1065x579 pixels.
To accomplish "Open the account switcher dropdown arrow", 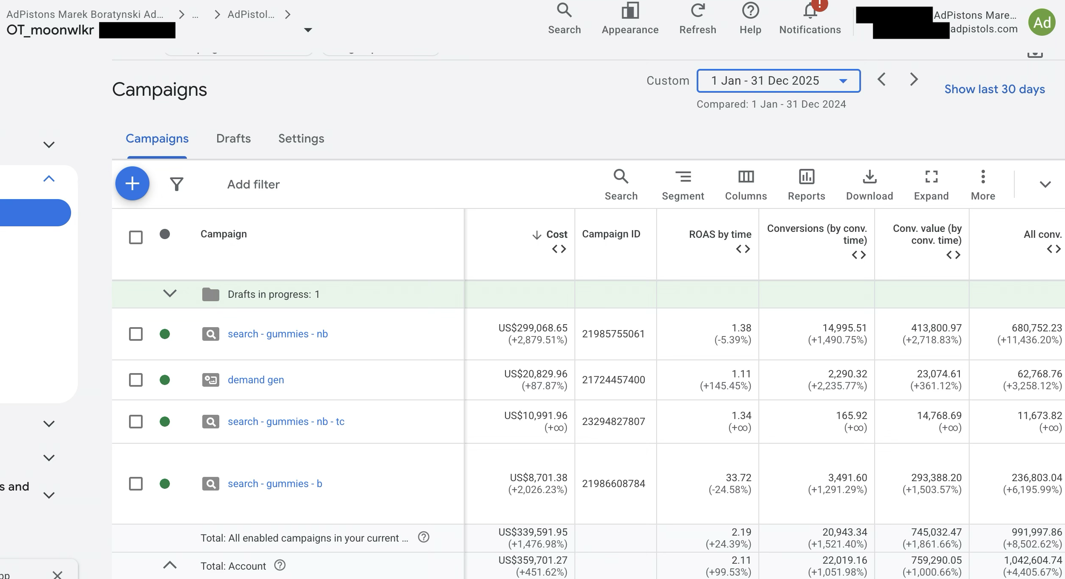I will tap(308, 30).
